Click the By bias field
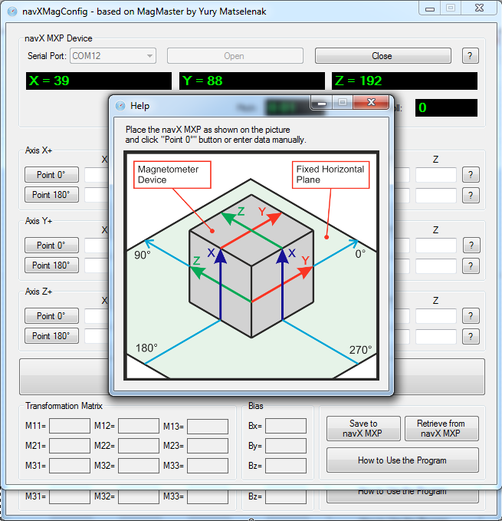The width and height of the screenshot is (502, 521). 286,446
